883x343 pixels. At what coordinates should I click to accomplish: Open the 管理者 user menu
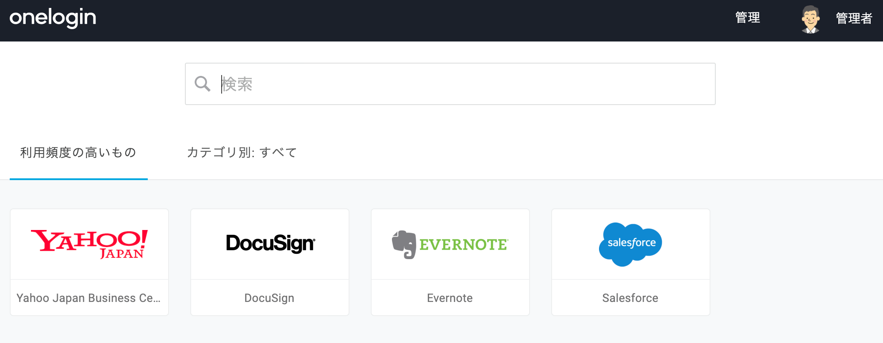tap(854, 19)
